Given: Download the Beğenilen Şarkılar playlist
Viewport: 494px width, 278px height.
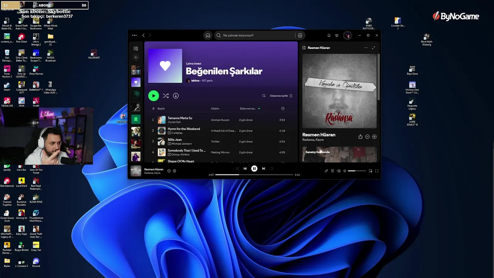Looking at the screenshot, I should click(x=176, y=96).
